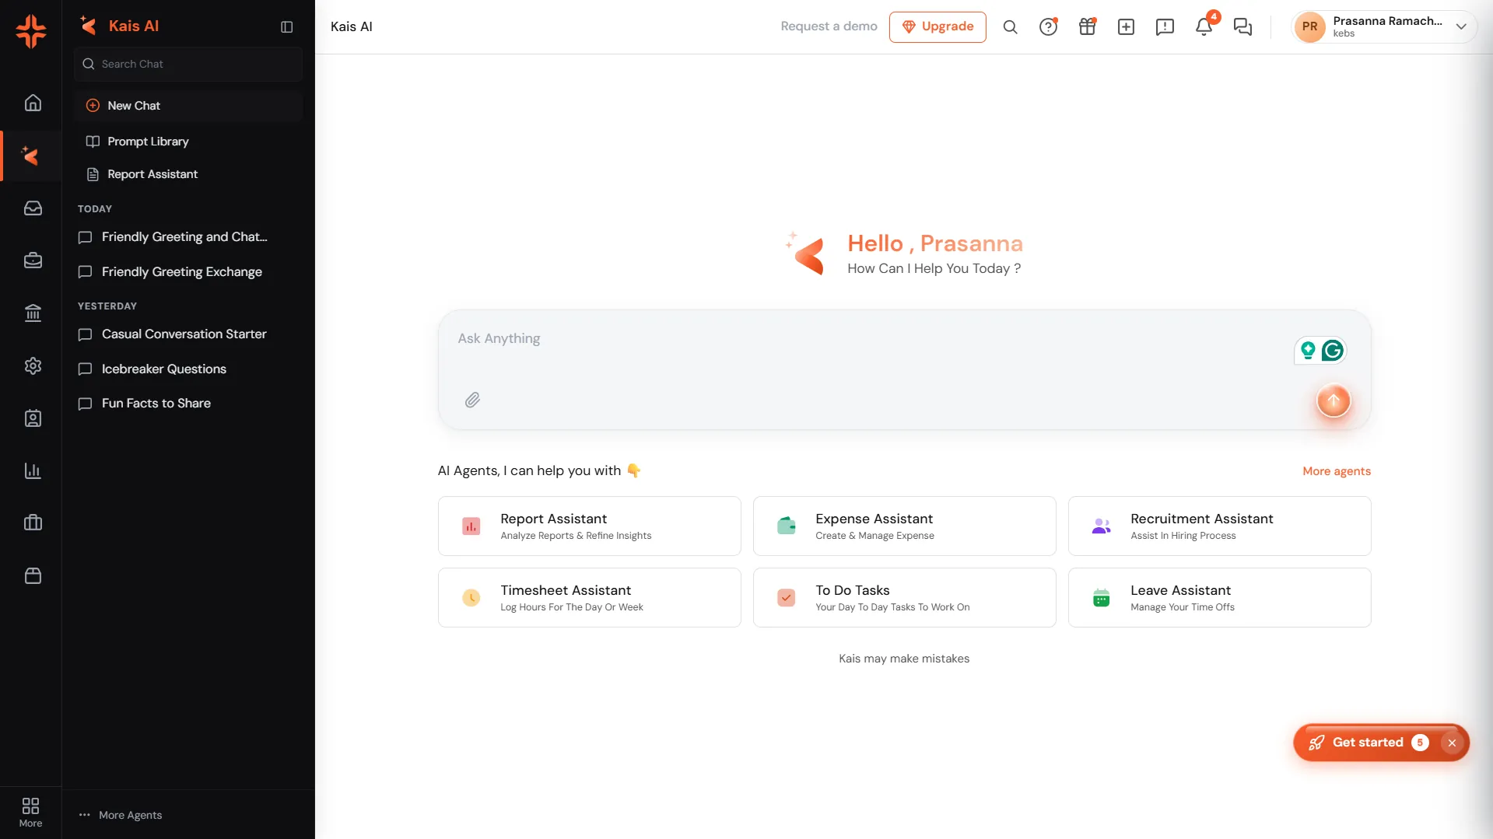Click the Search Chat field
The image size is (1493, 839).
[x=188, y=64]
